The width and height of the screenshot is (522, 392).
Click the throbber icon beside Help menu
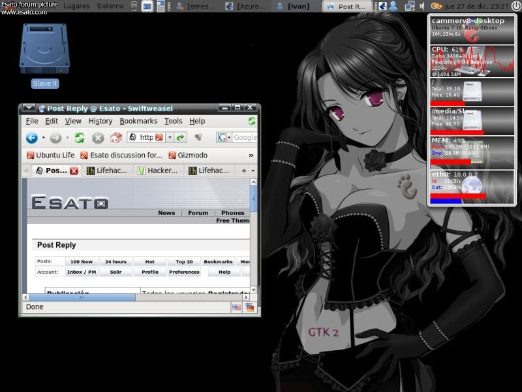tap(251, 121)
